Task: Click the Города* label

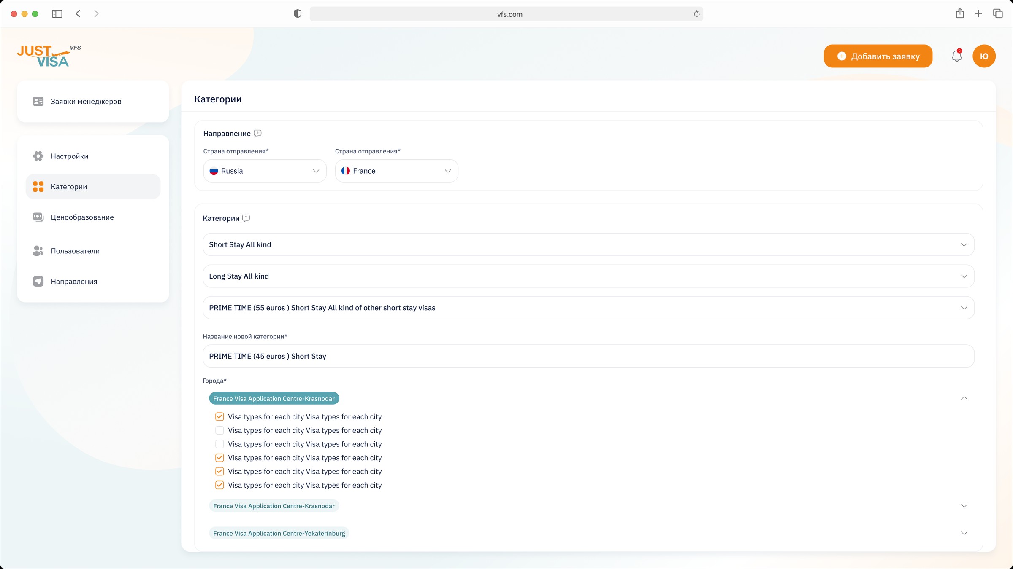Action: click(x=214, y=381)
